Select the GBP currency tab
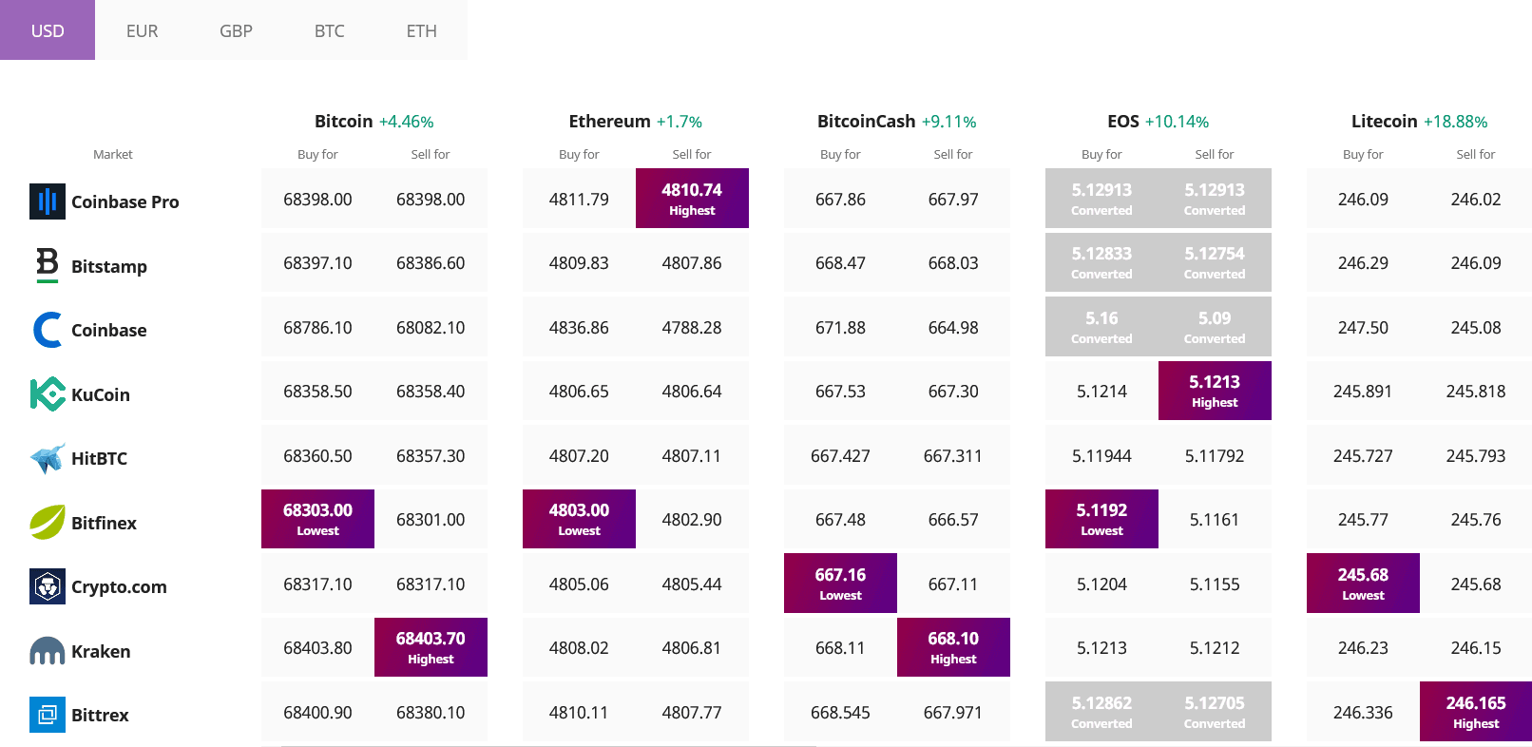Screen dimensions: 1532x747 coord(236,30)
